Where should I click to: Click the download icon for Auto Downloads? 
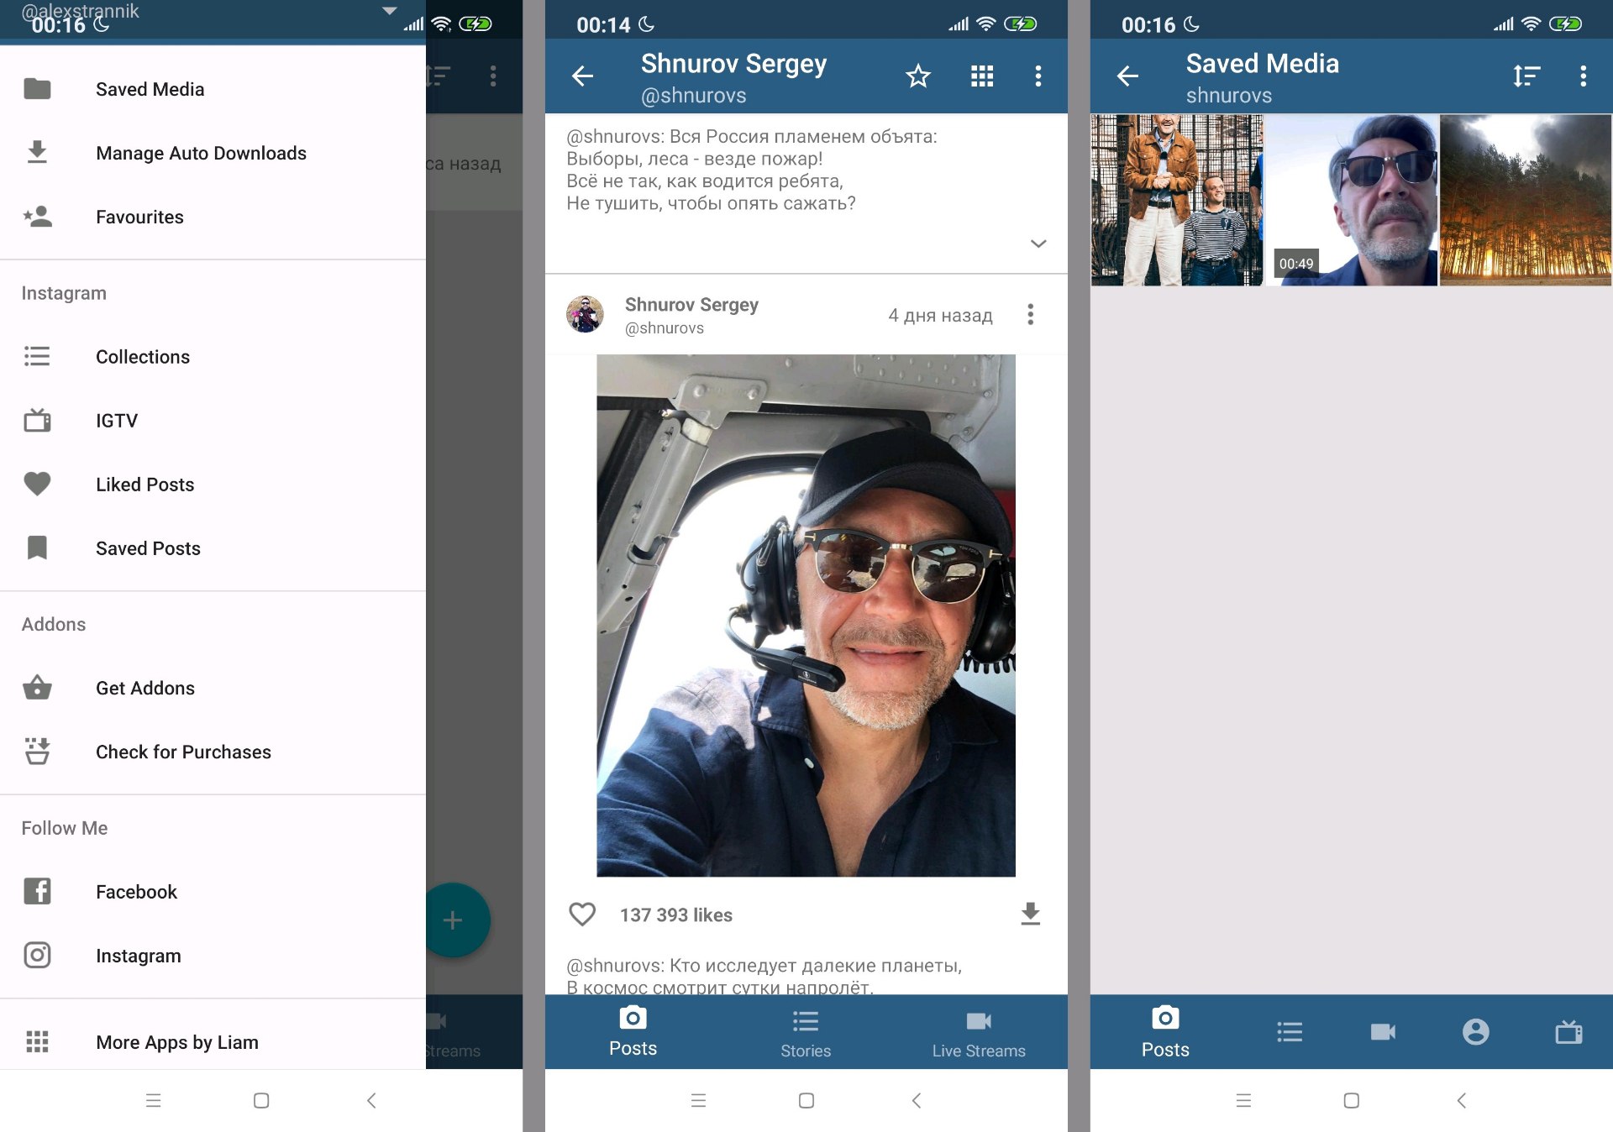point(37,153)
